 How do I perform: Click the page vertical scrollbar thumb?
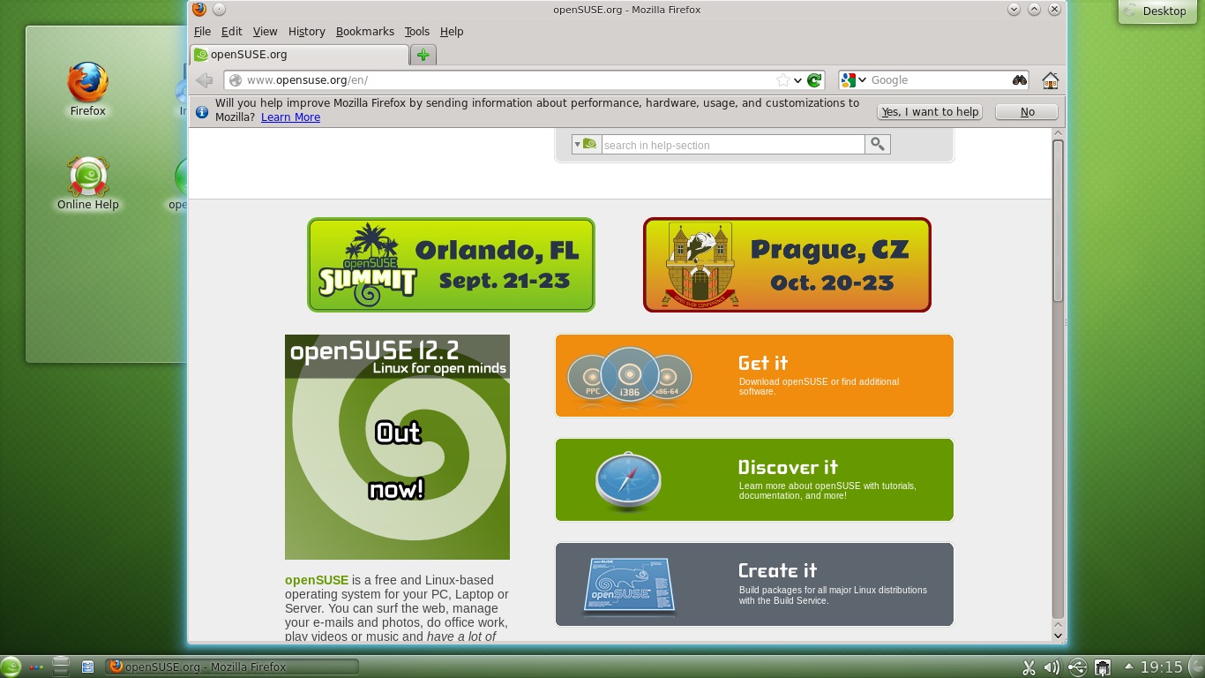(x=1059, y=221)
